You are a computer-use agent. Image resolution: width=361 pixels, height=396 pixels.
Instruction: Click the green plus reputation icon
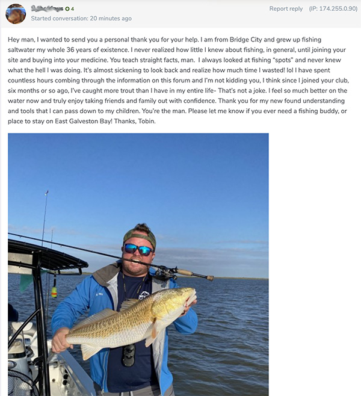point(67,9)
